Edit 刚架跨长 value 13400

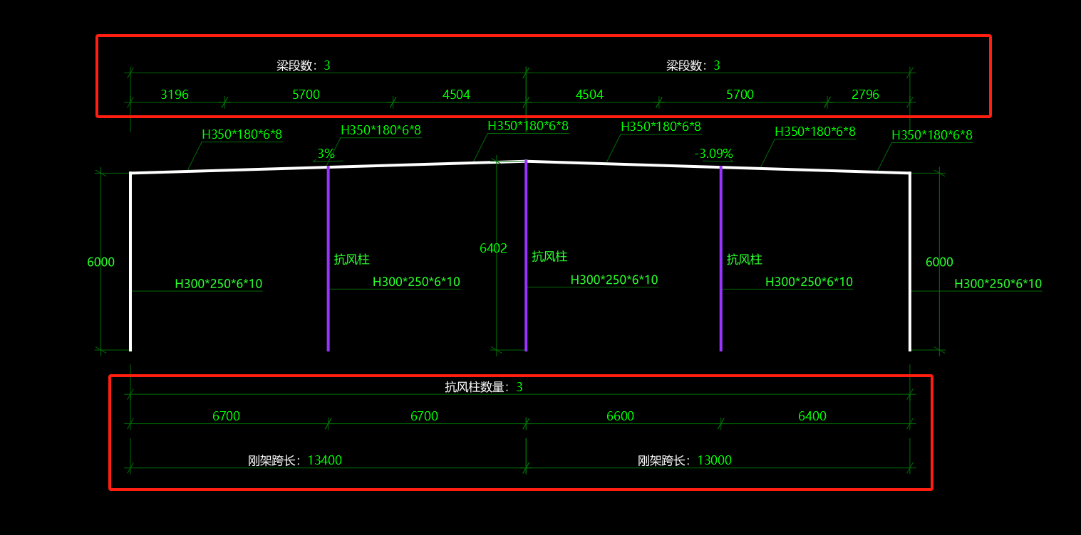[324, 460]
